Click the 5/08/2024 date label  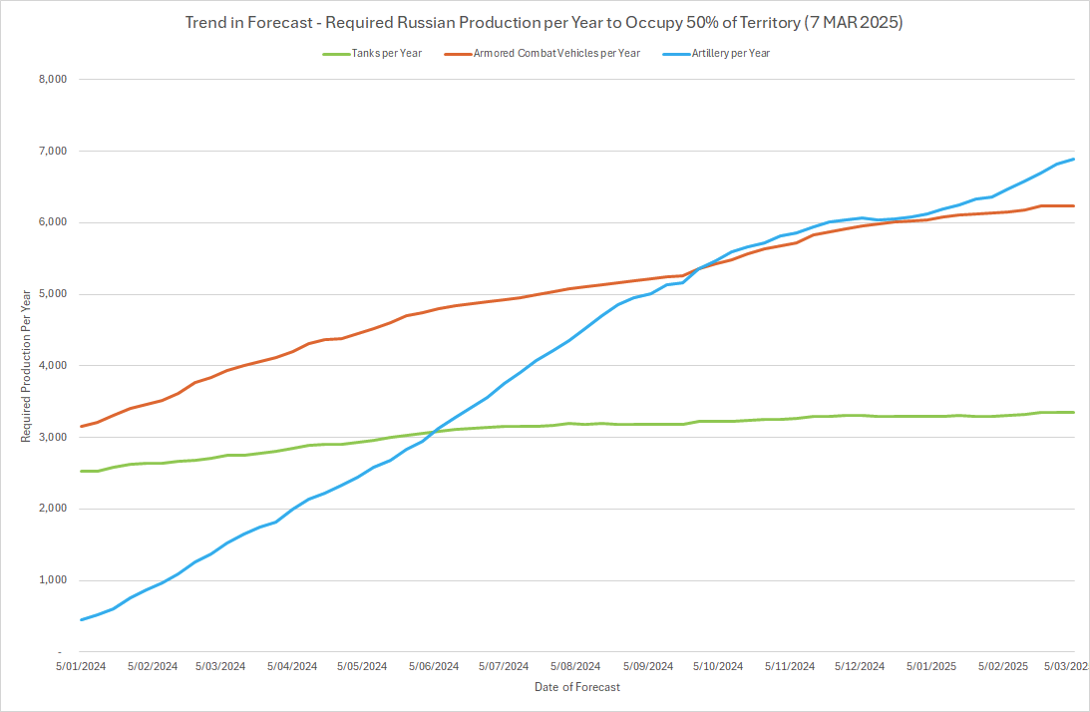[575, 666]
